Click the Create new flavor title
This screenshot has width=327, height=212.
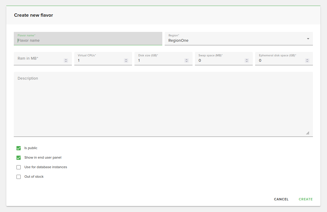pos(33,15)
